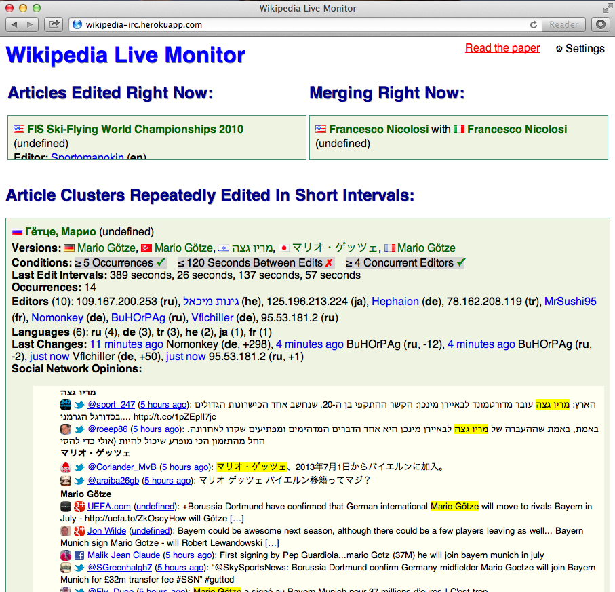Click the URL address field
Image resolution: width=615 pixels, height=592 pixels.
click(x=298, y=24)
